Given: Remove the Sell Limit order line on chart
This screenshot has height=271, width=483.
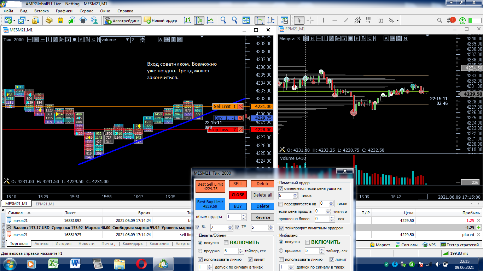Looking at the screenshot, I should tap(240, 107).
